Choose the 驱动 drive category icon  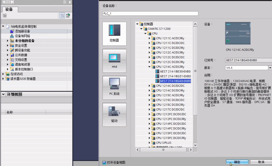(114, 115)
